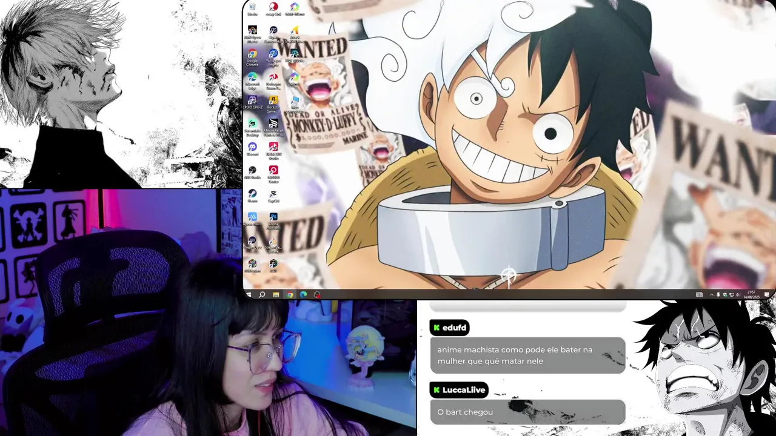This screenshot has width=776, height=436.
Task: Open the Windows Start menu
Action: coord(249,295)
